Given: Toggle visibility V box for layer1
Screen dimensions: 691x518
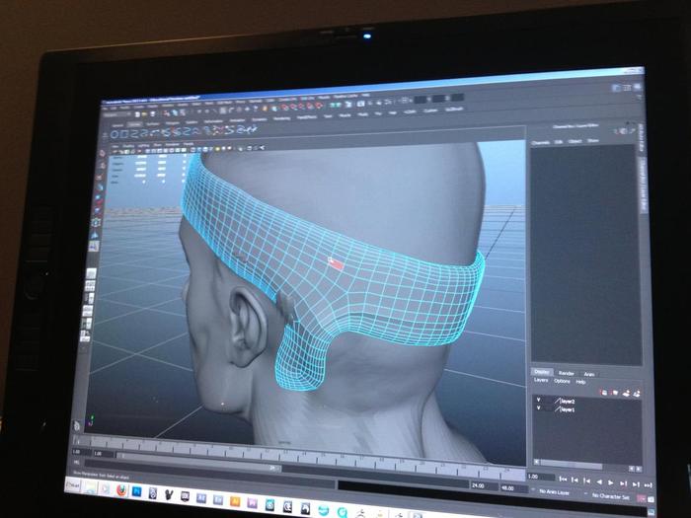Looking at the screenshot, I should tap(538, 408).
